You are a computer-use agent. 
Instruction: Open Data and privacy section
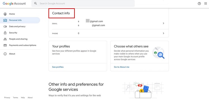(x=17, y=26)
